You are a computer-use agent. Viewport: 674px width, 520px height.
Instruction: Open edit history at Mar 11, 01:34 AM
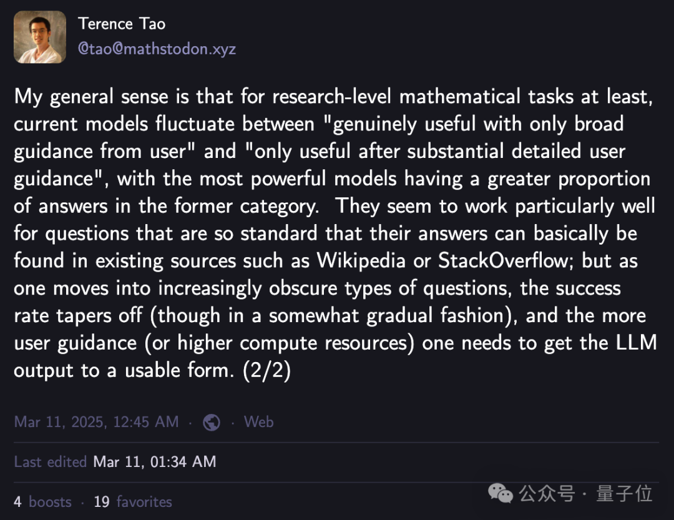(155, 462)
